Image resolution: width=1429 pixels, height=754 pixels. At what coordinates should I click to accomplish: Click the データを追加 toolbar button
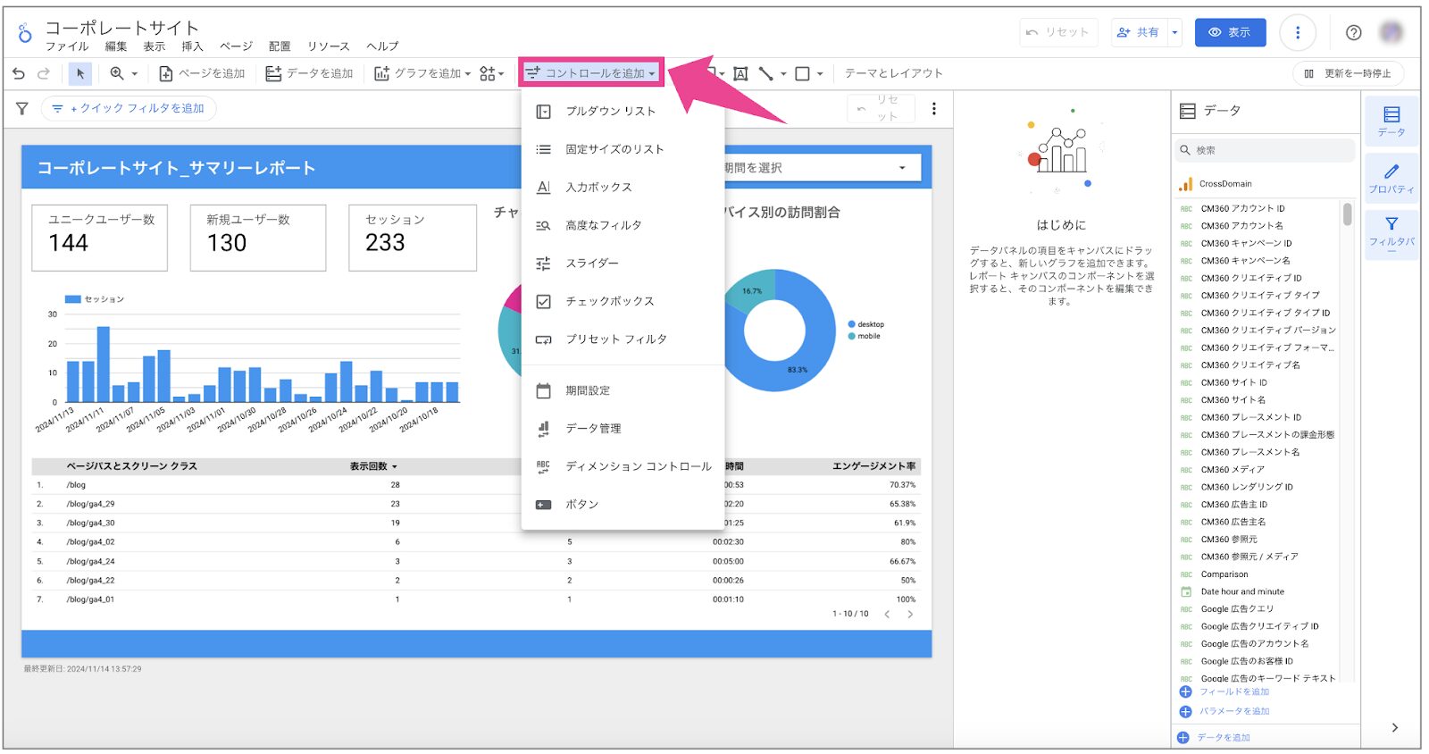click(x=309, y=73)
